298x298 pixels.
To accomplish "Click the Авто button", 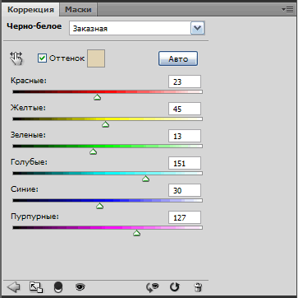I will coord(178,58).
